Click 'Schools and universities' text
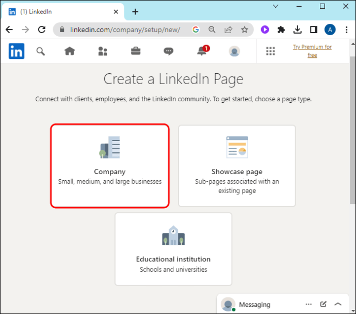Viewport: 356px width, 314px height. click(x=173, y=270)
